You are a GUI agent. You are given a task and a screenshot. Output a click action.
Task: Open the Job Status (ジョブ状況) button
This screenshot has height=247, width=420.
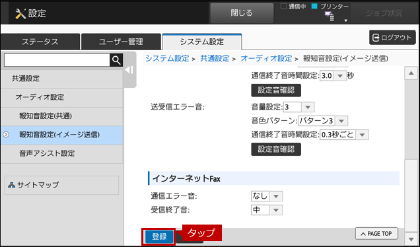tap(384, 13)
